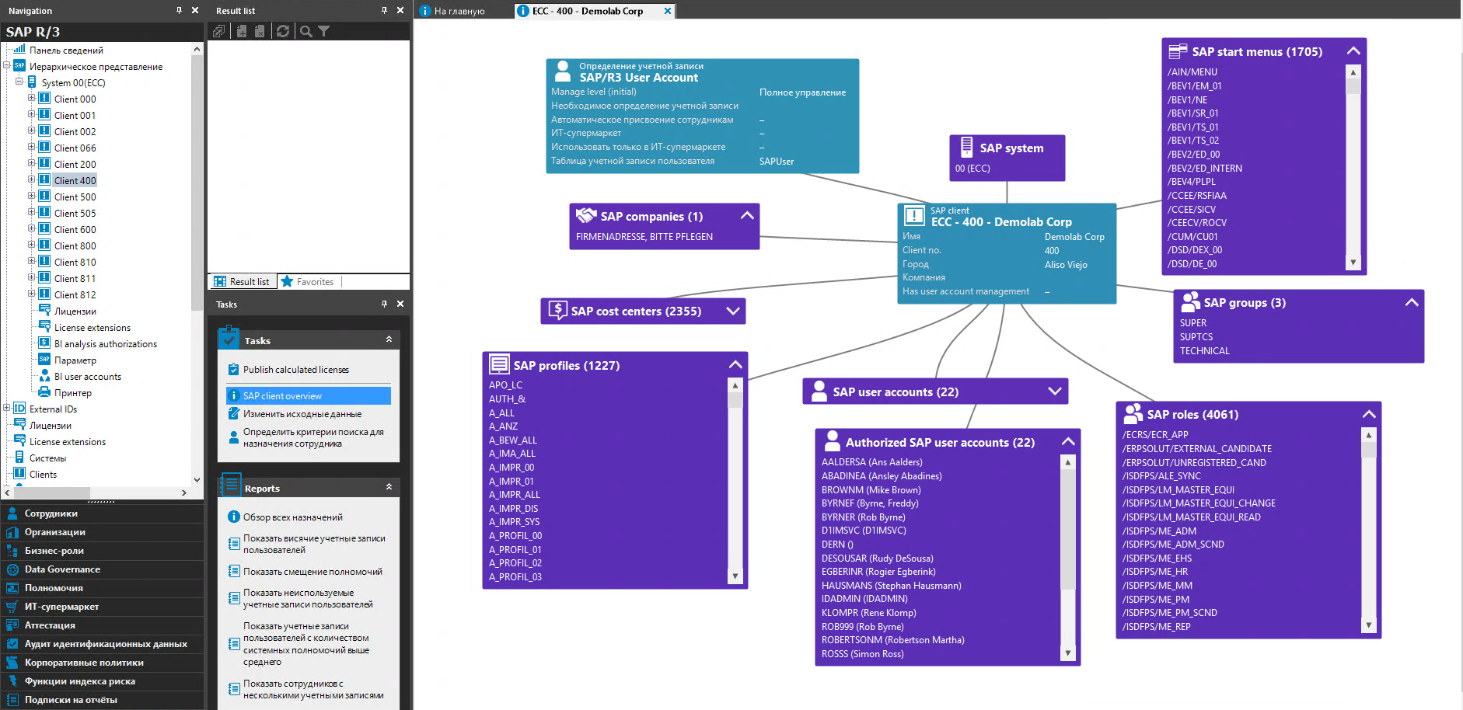Collapse the Иерархическое представление tree node
Image resolution: width=1463 pixels, height=710 pixels.
6,65
